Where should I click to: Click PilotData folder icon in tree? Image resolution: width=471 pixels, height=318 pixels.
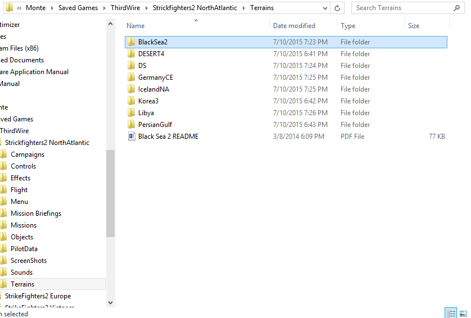3,249
